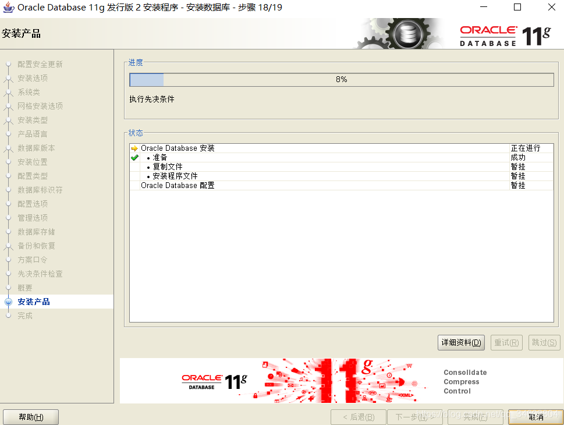Select the 系统类 step in sidebar
The image size is (564, 425).
click(x=29, y=92)
